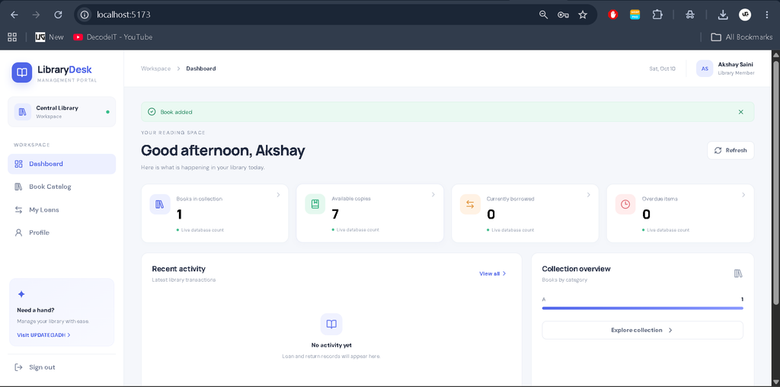
Task: Click the sparkle icon in help card
Action: pos(21,294)
